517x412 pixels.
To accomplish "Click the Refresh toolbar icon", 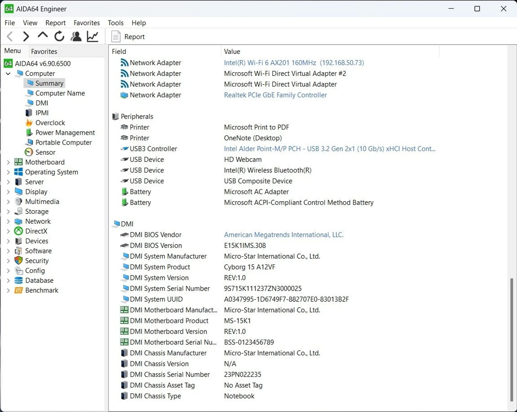I will click(x=59, y=36).
